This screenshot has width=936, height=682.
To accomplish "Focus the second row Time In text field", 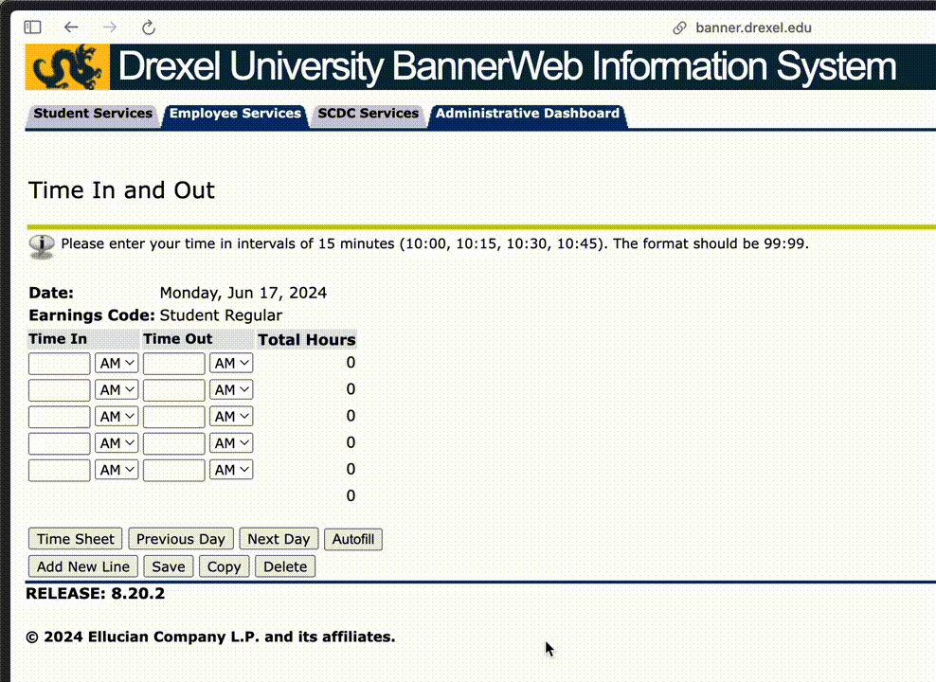I will coord(59,390).
